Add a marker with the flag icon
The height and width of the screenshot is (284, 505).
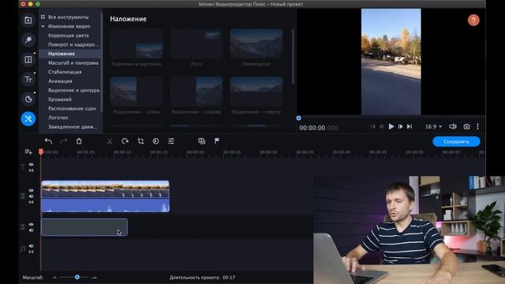[x=217, y=141]
